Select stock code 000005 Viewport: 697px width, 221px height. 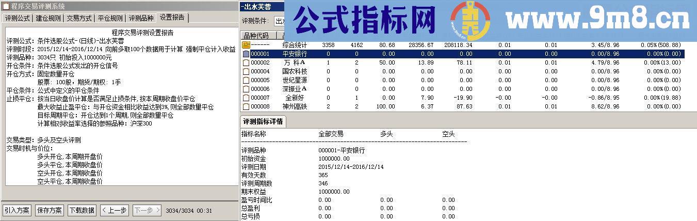click(x=260, y=80)
